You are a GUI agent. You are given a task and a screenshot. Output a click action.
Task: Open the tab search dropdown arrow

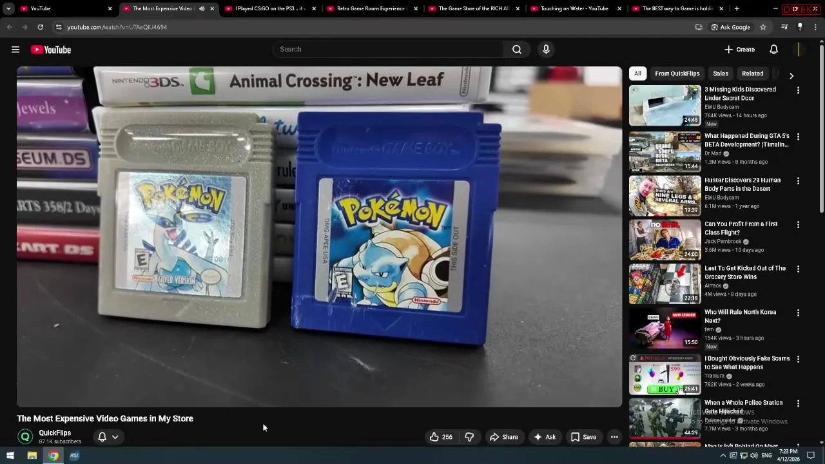(8, 8)
